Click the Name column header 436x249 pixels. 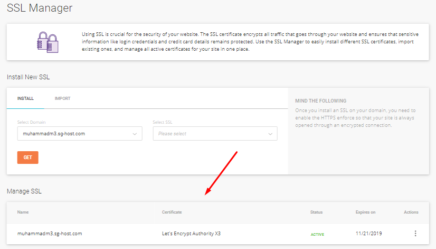[x=23, y=212]
